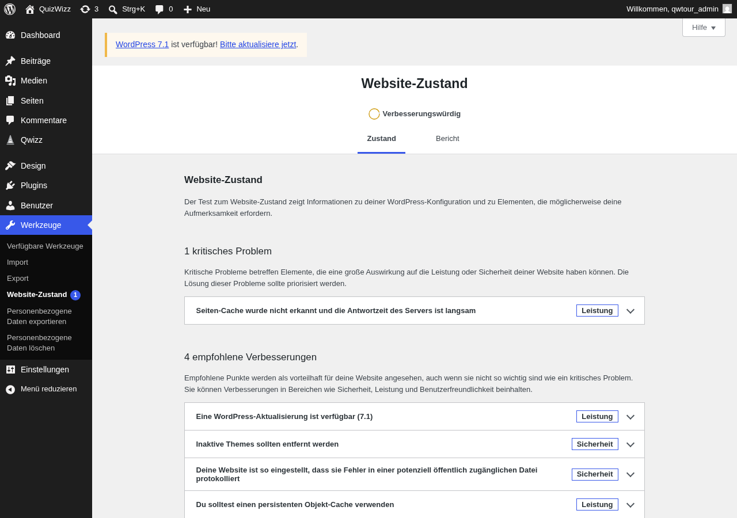The height and width of the screenshot is (518, 737).
Task: Click 'Seiten-Cache wurde nicht erkannt' title text
Action: click(x=336, y=311)
